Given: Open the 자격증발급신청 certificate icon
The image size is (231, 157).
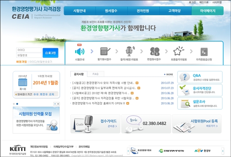Looking at the screenshot, I should 204,52.
